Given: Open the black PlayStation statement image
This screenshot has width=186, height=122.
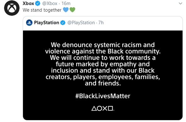Looking at the screenshot, I should tap(103, 75).
